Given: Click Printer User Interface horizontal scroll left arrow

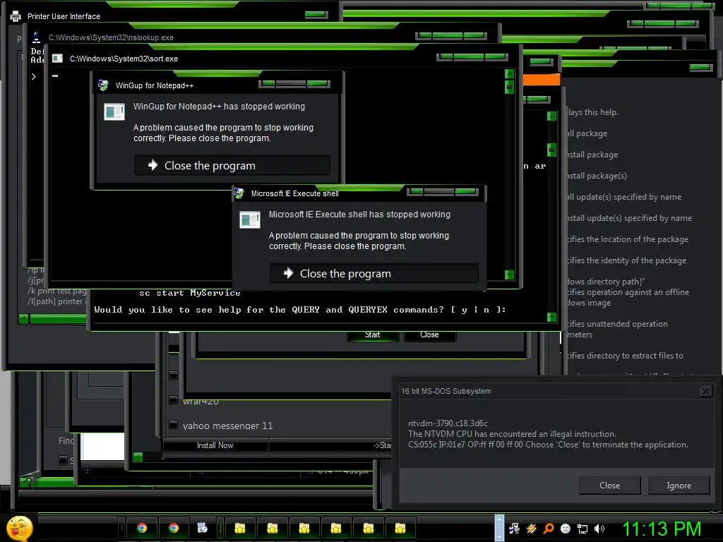Looking at the screenshot, I should point(23,318).
